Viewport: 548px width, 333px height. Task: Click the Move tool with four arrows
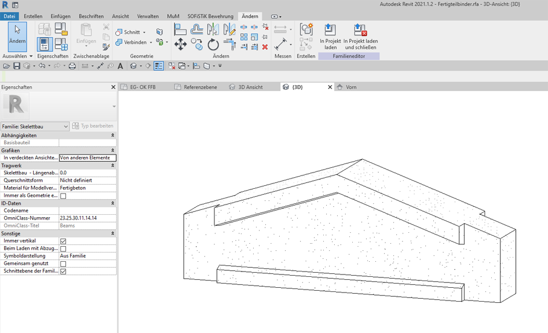180,45
